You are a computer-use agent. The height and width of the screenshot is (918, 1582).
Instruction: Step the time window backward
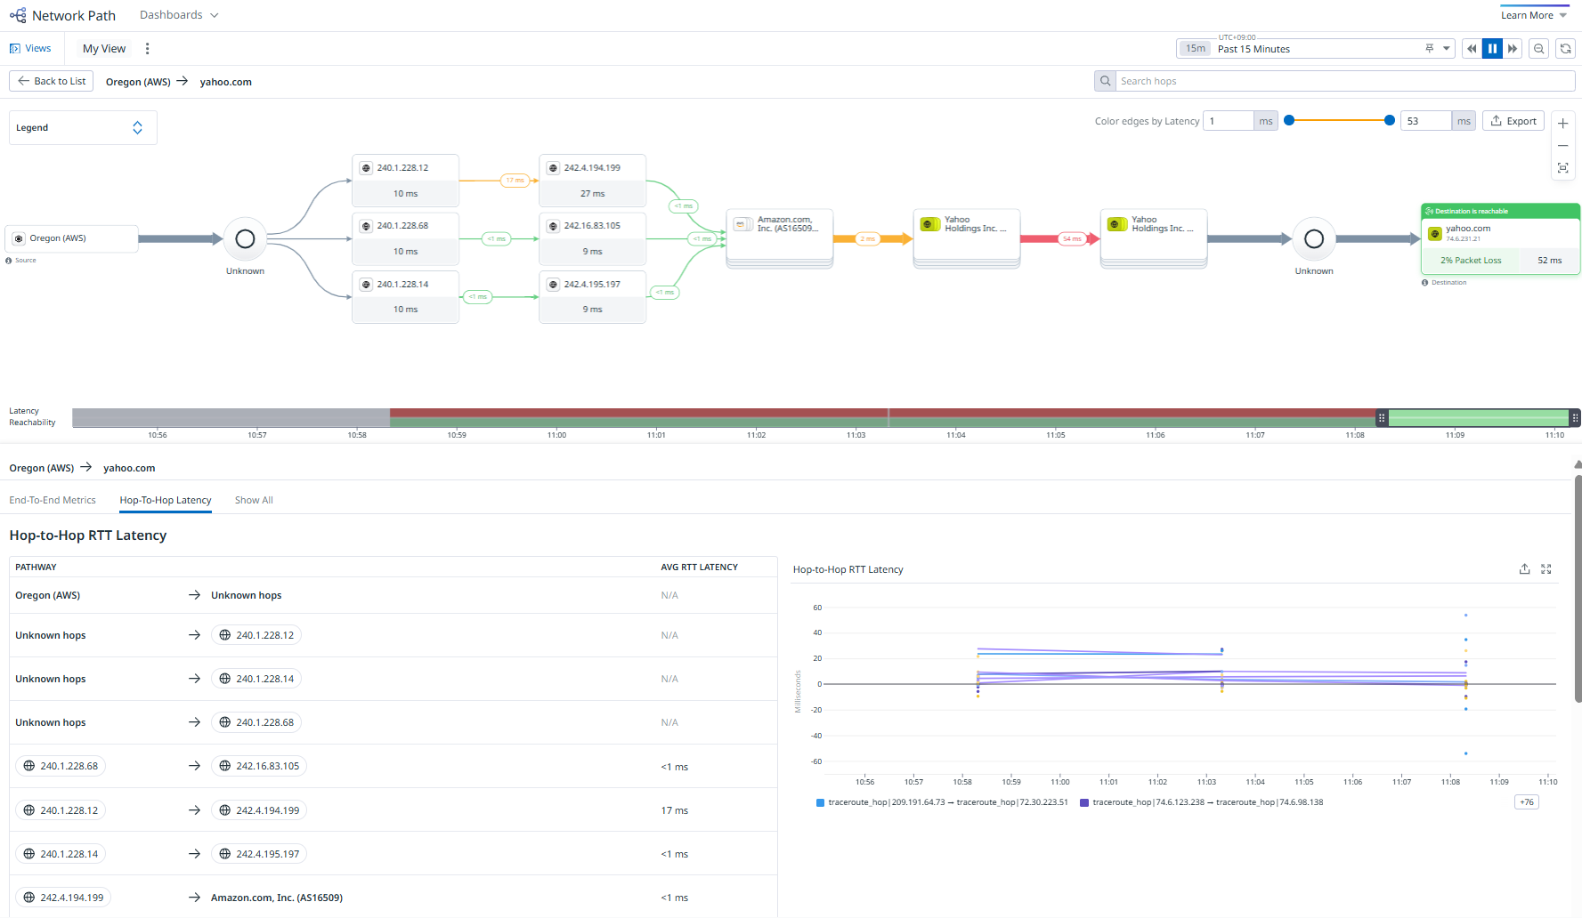point(1472,49)
